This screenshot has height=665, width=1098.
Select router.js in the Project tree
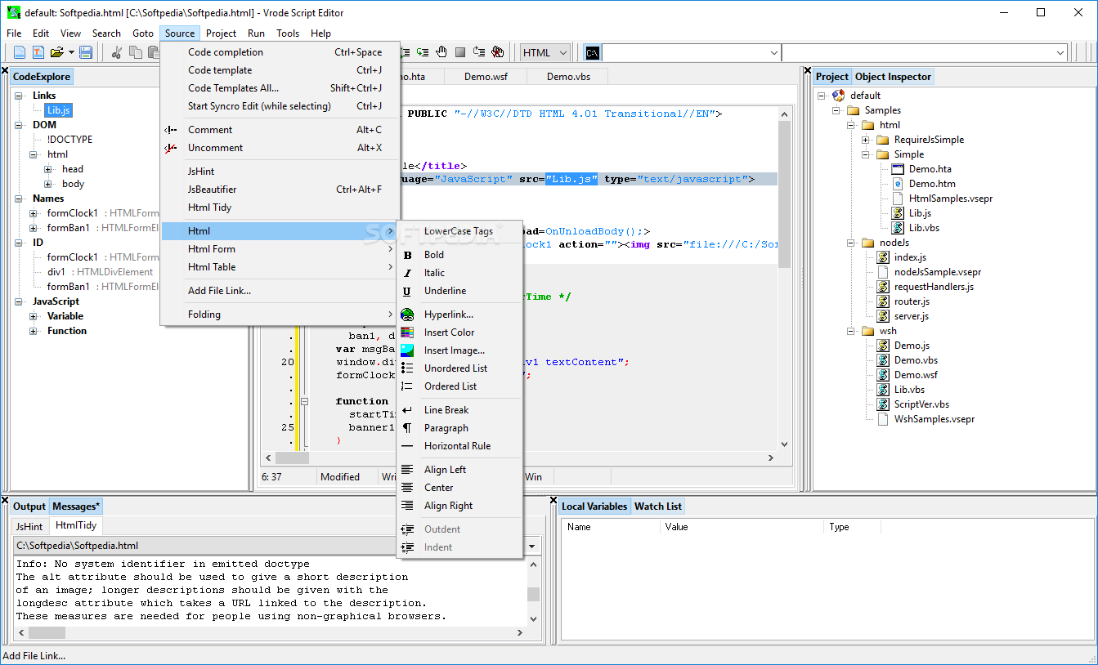[x=912, y=301]
